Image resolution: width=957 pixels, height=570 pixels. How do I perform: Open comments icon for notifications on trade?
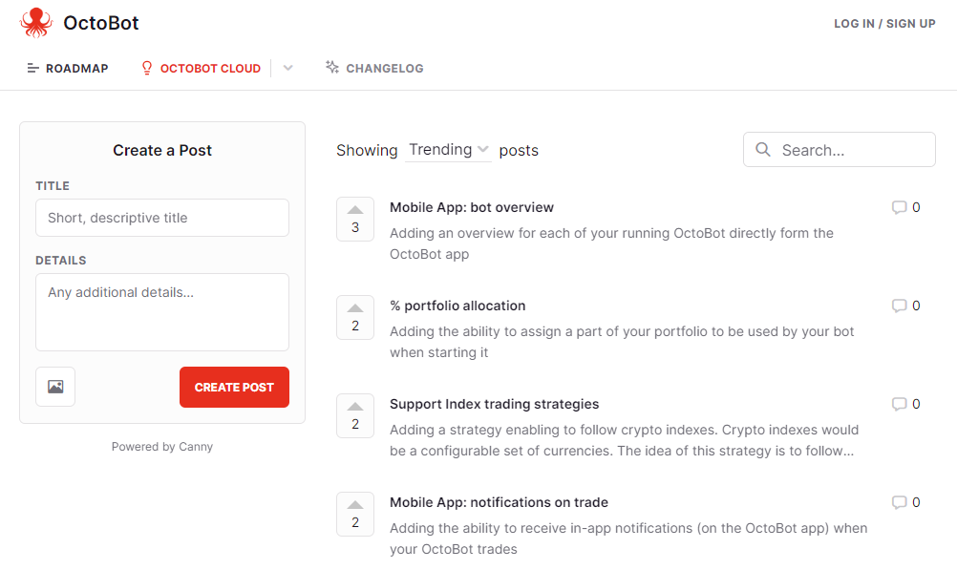(x=899, y=502)
